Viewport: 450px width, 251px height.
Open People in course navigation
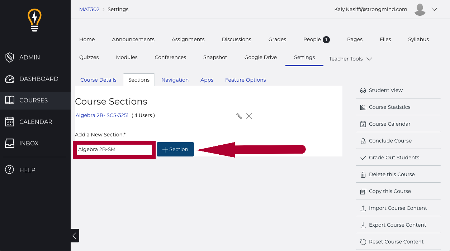coord(312,39)
